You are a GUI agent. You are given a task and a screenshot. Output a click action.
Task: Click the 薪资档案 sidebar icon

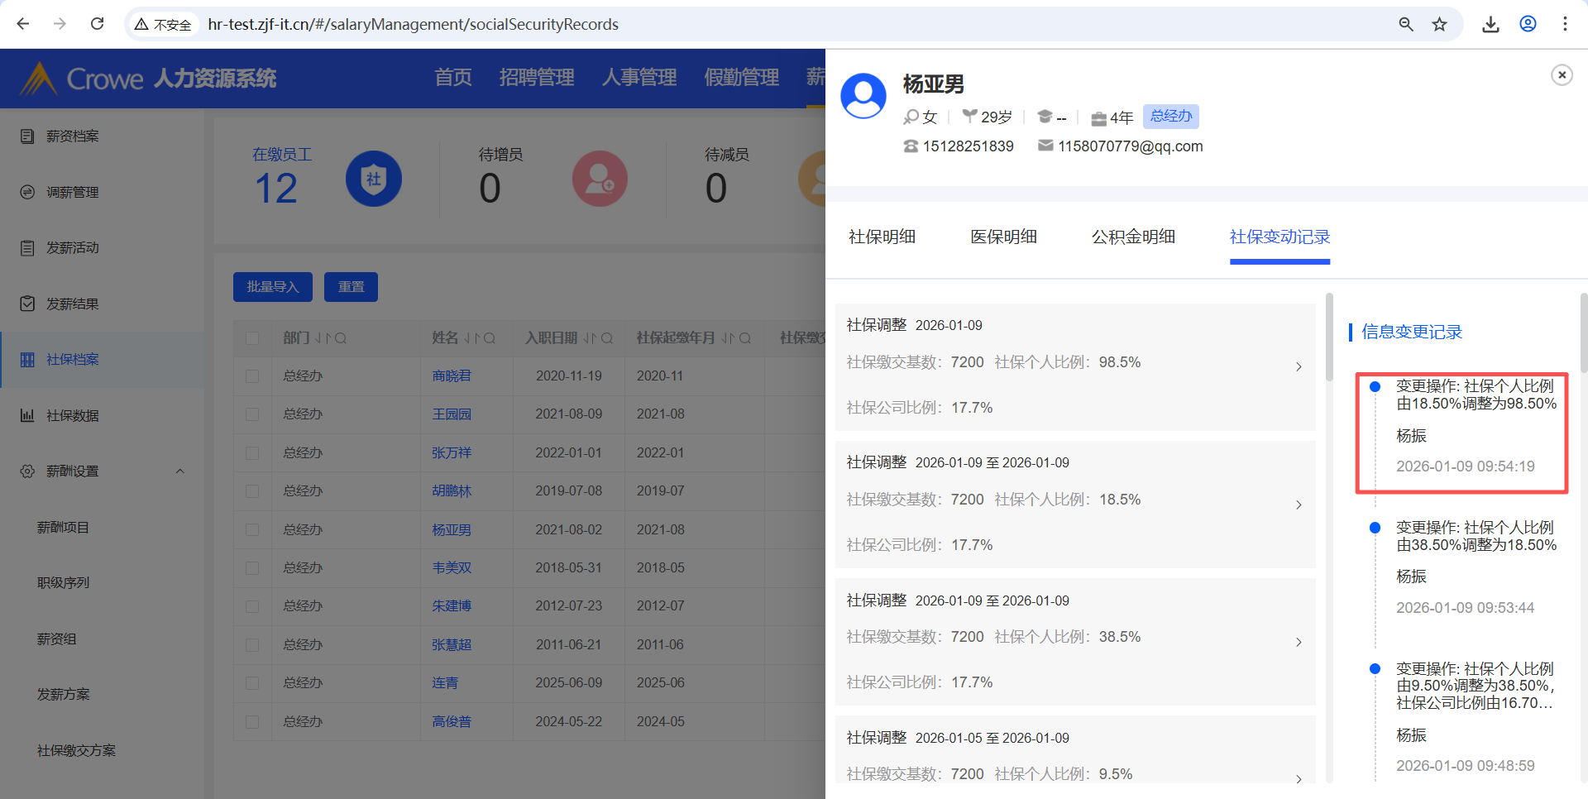pyautogui.click(x=27, y=136)
